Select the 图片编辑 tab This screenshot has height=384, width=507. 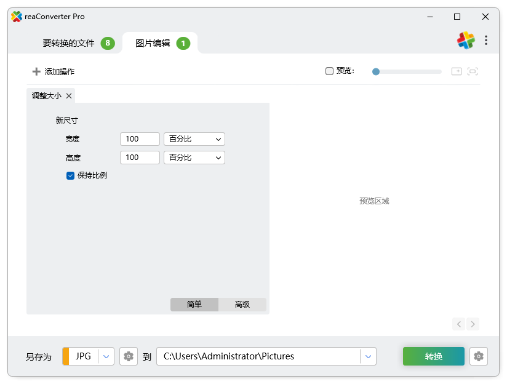click(155, 44)
